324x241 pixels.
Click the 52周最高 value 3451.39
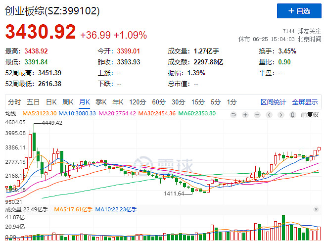(x=49, y=73)
